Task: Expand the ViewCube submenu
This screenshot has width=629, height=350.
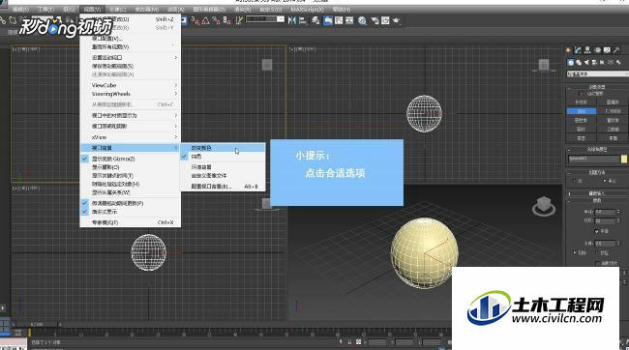Action: pyautogui.click(x=131, y=85)
